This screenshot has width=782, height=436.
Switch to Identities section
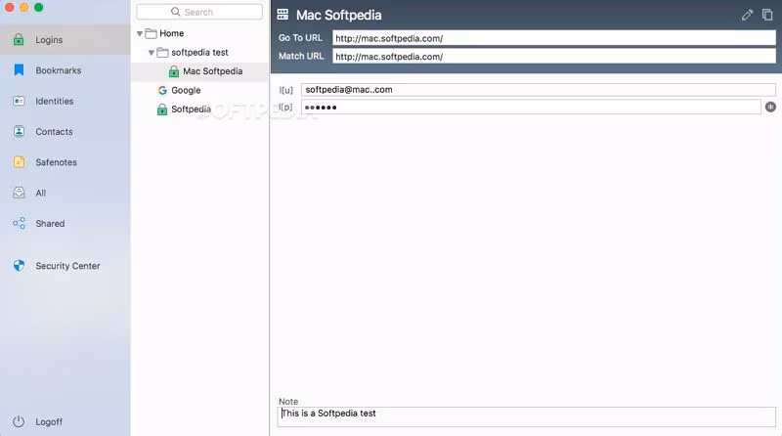[x=65, y=101]
